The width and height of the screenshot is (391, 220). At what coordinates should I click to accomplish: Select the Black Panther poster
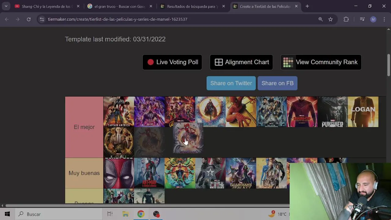coord(272,112)
